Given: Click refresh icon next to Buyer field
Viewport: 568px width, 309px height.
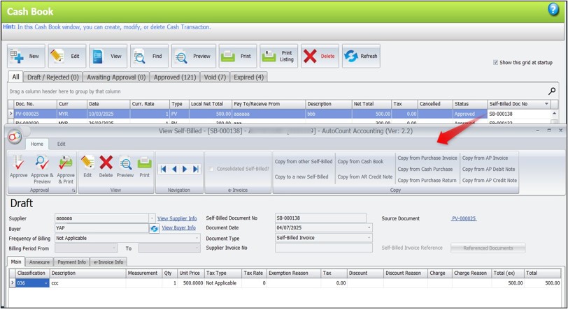Looking at the screenshot, I should pos(155,228).
